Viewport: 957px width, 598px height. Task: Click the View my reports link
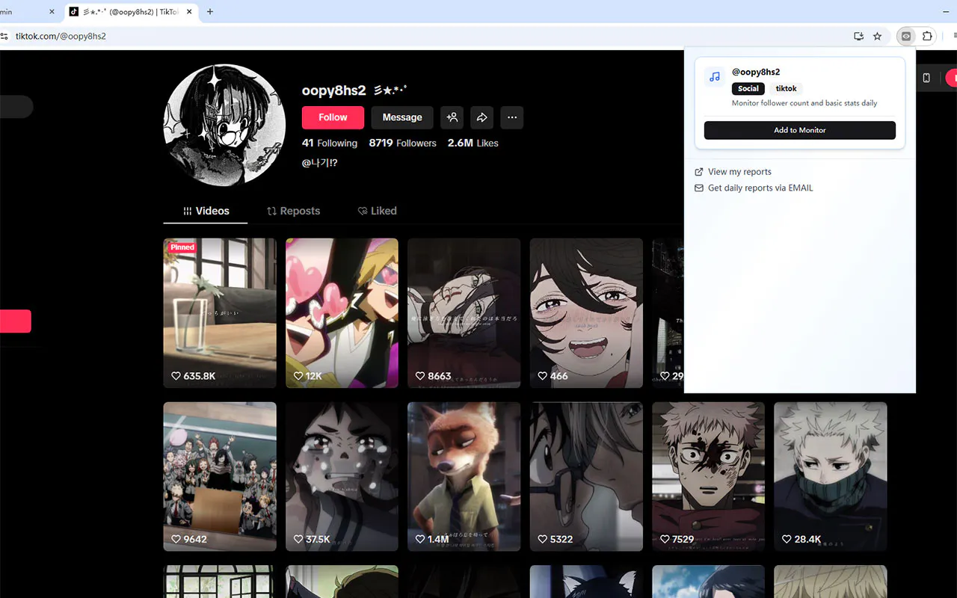(x=739, y=172)
